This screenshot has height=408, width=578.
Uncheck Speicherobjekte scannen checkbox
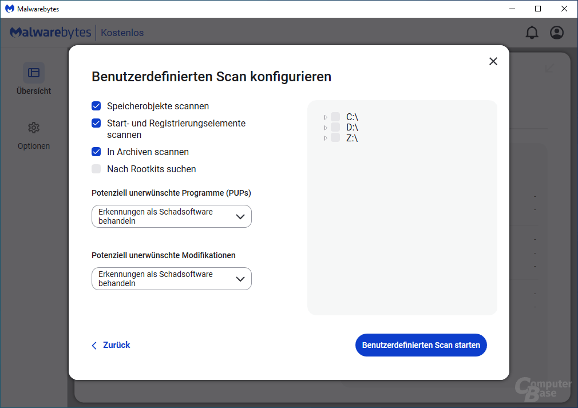(x=96, y=106)
